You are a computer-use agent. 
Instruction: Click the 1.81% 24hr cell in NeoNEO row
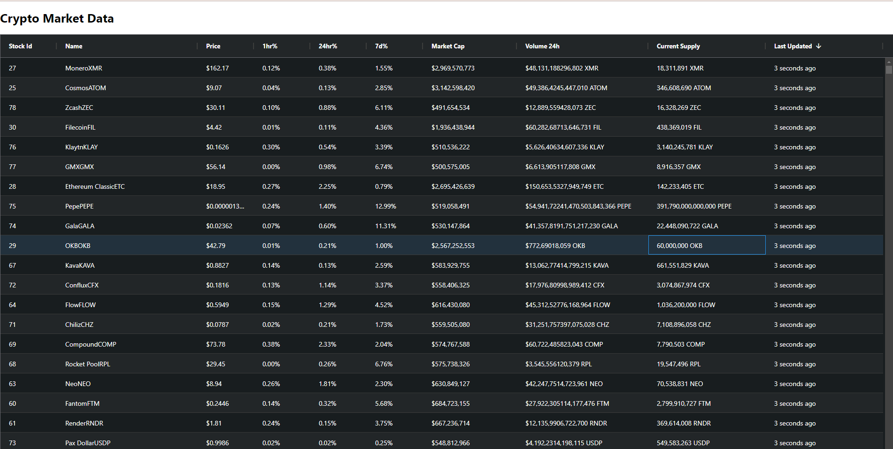point(339,384)
